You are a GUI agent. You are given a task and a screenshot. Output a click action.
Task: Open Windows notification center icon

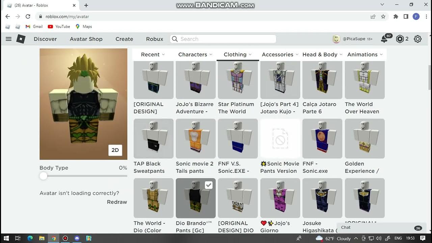[x=423, y=238]
